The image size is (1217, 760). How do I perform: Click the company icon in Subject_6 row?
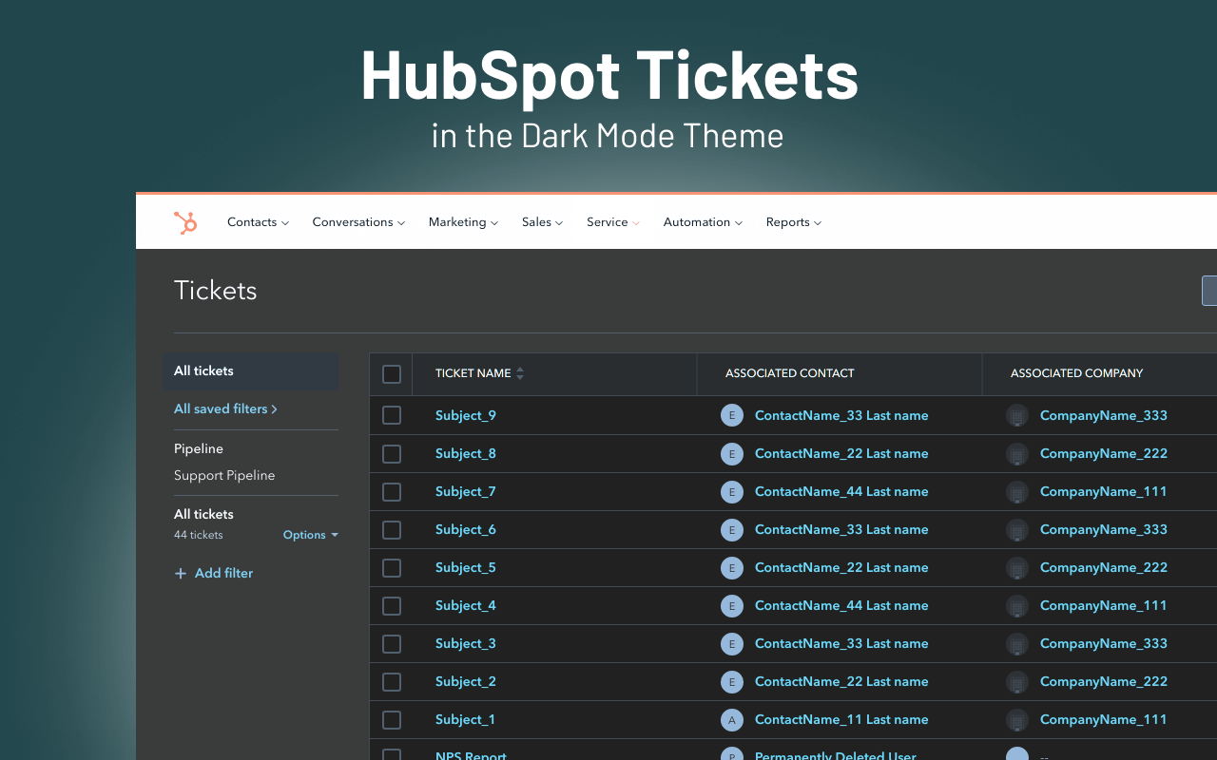click(1017, 529)
